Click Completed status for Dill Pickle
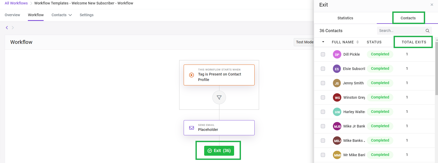This screenshot has height=163, width=438. (x=380, y=54)
